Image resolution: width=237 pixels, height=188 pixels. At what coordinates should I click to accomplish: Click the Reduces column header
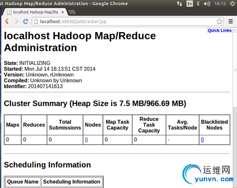point(34,125)
